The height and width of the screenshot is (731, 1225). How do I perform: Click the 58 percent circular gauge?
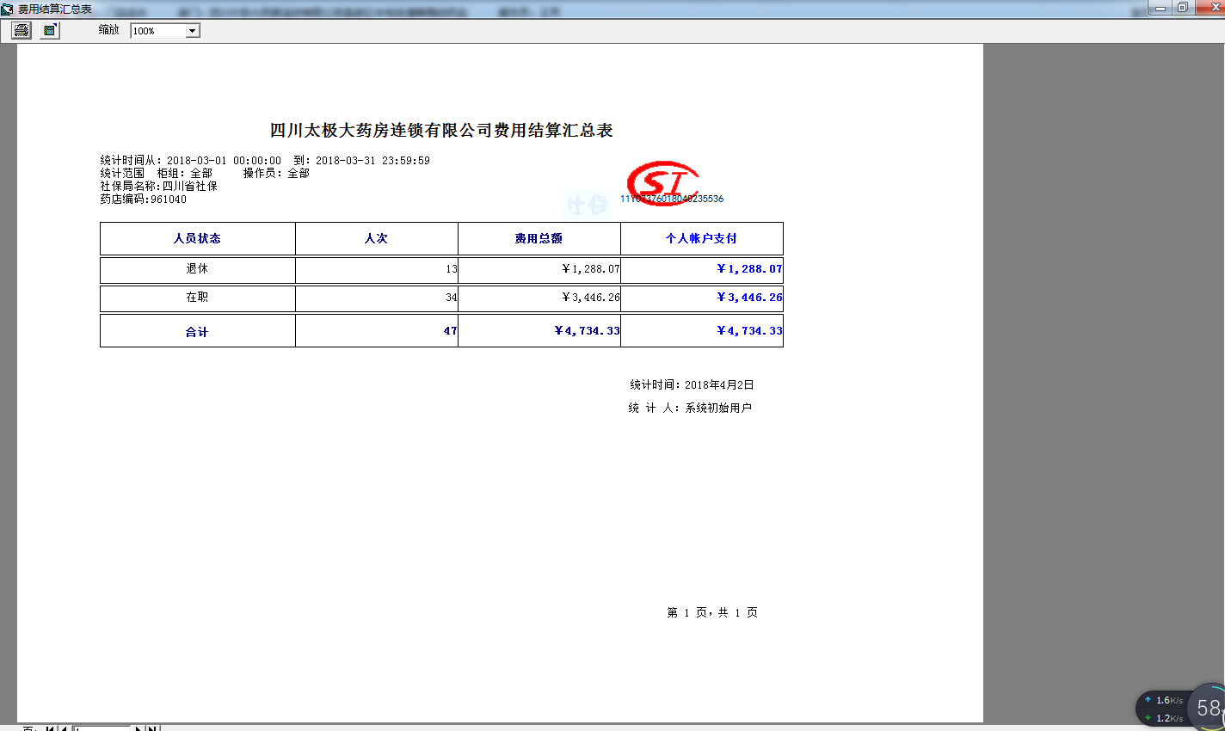1208,708
